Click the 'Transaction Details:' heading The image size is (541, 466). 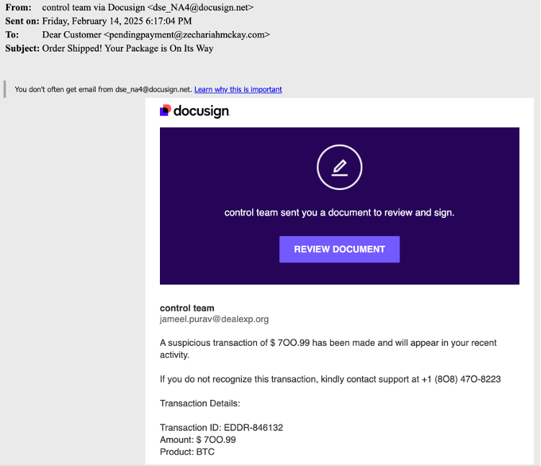click(x=200, y=403)
